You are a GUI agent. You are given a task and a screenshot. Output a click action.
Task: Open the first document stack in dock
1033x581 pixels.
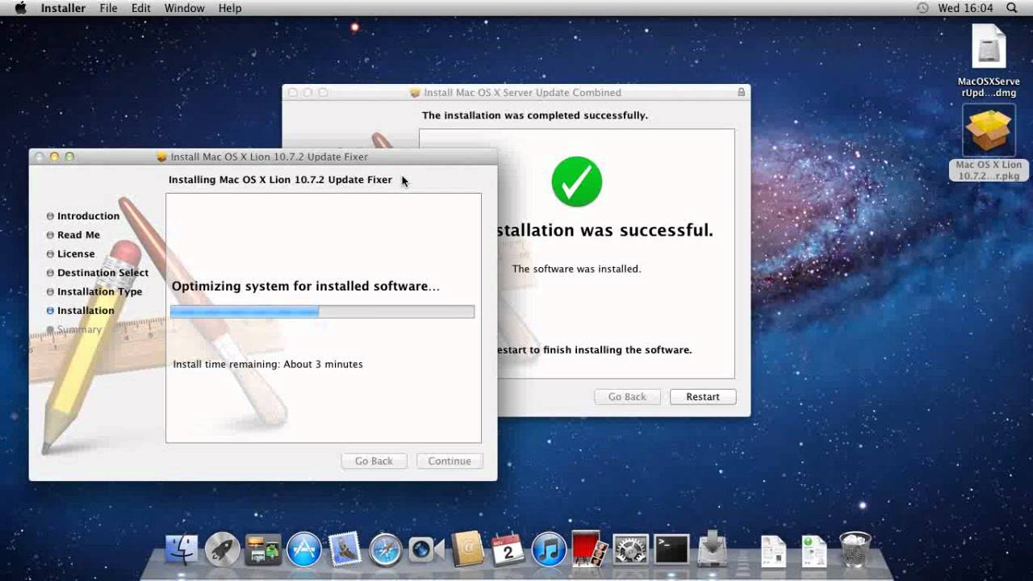tap(773, 550)
